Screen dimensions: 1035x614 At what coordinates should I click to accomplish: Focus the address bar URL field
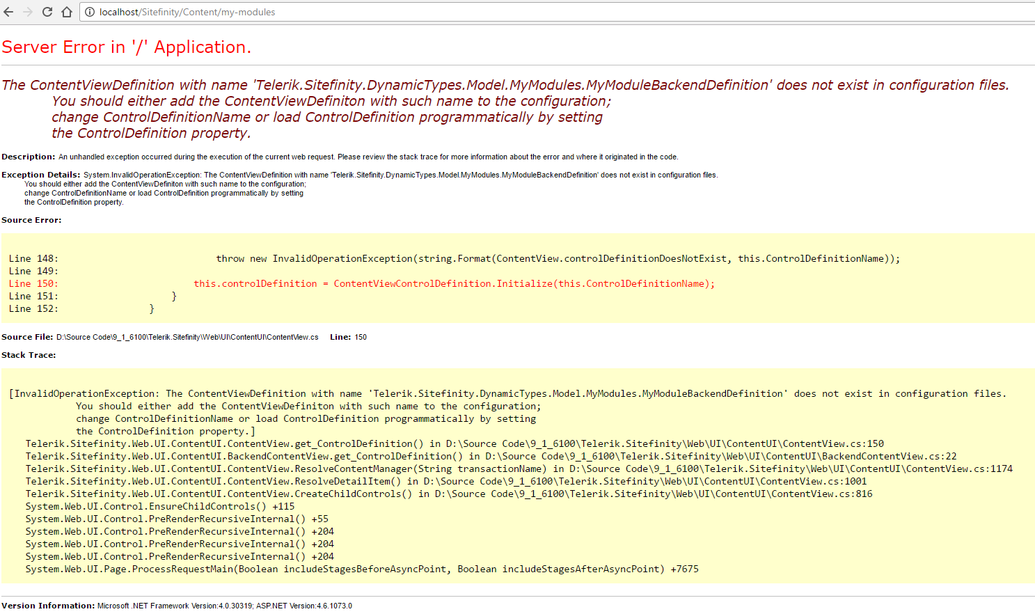tap(557, 12)
